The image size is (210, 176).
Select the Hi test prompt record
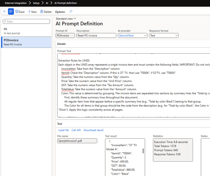26,31
